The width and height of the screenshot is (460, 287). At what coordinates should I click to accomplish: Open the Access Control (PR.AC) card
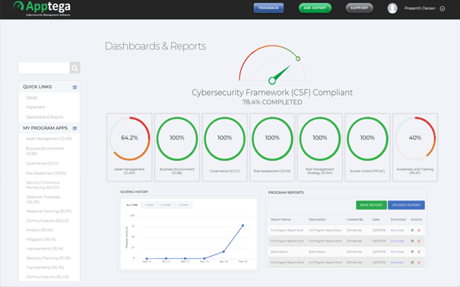[x=367, y=147]
